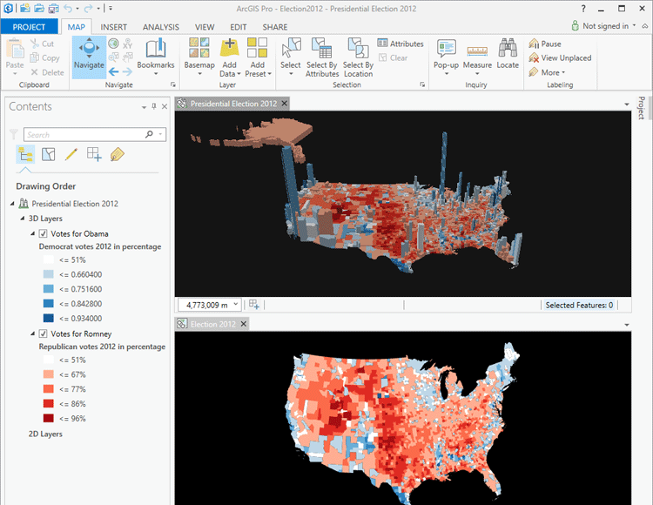Screen dimensions: 653x505
Task: Click the Cut button
Action: coord(42,44)
